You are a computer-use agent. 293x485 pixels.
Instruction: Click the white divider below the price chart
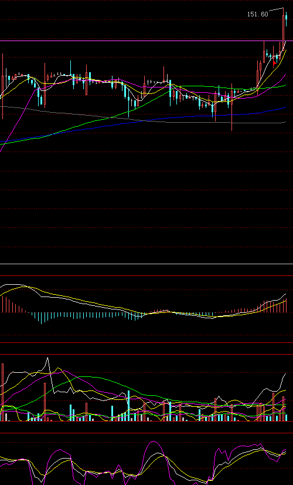point(146,264)
